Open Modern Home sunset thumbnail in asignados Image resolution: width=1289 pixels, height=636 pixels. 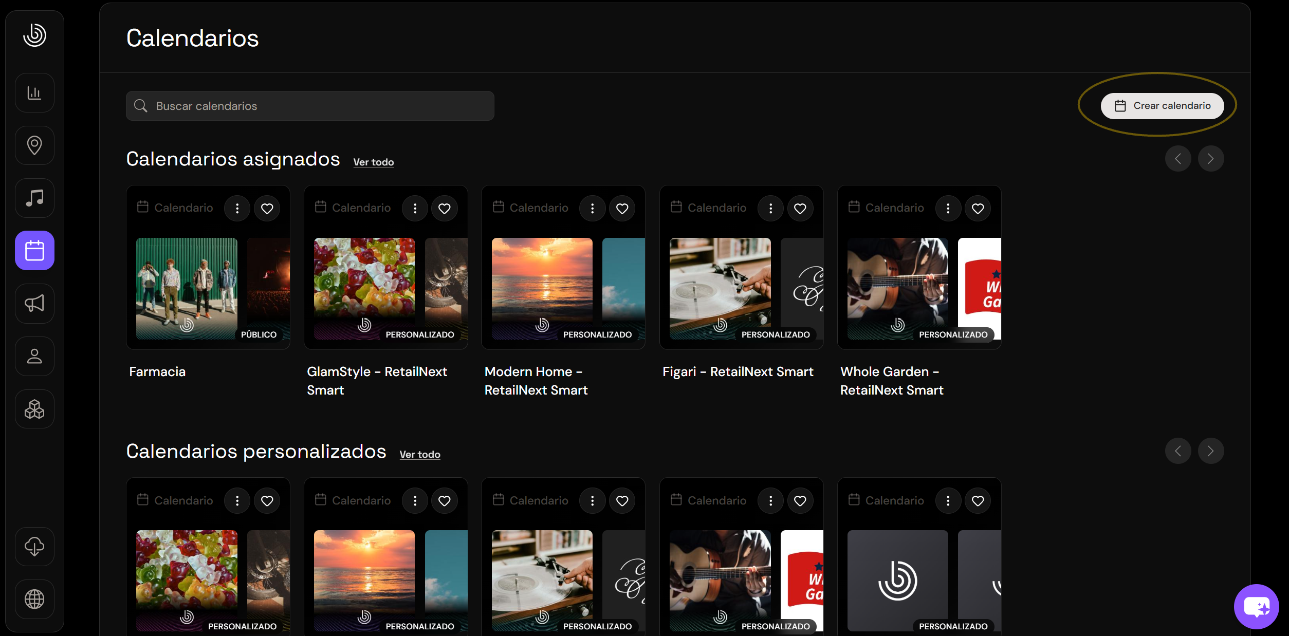(x=542, y=288)
